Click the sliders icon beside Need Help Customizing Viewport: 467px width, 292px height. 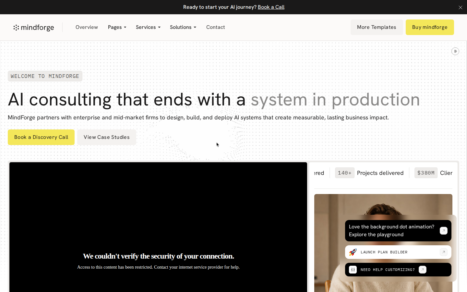coord(353,270)
